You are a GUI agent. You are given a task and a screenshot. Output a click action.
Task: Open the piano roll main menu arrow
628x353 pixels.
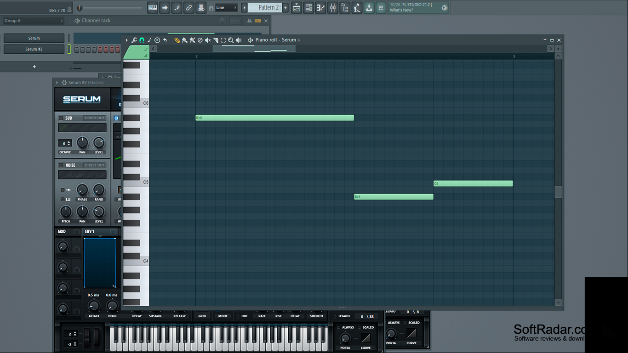[x=126, y=40]
